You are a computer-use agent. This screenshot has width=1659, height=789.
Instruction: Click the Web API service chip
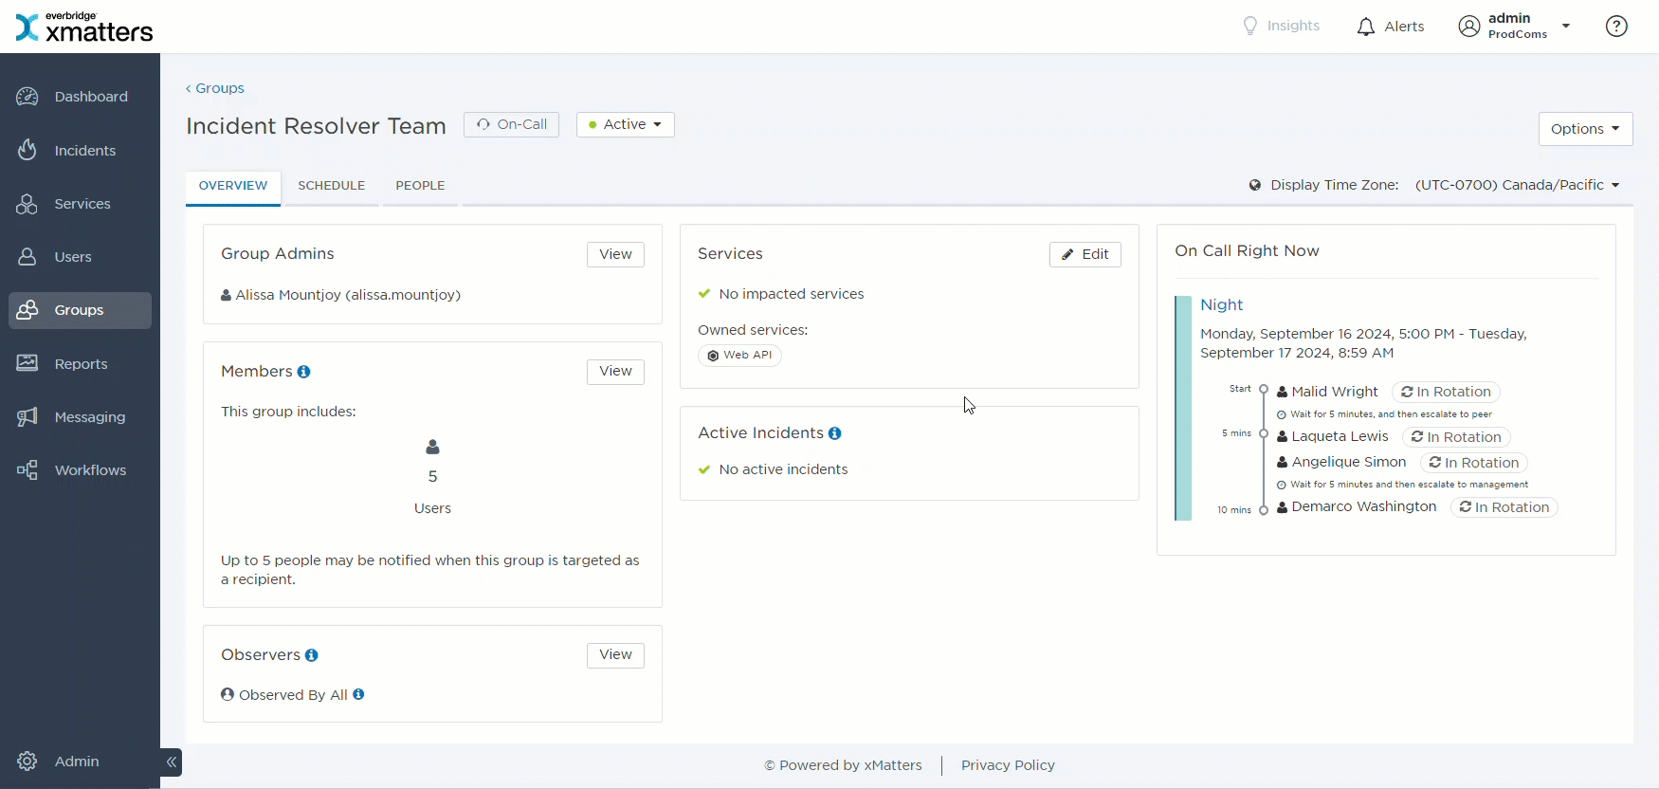tap(740, 355)
